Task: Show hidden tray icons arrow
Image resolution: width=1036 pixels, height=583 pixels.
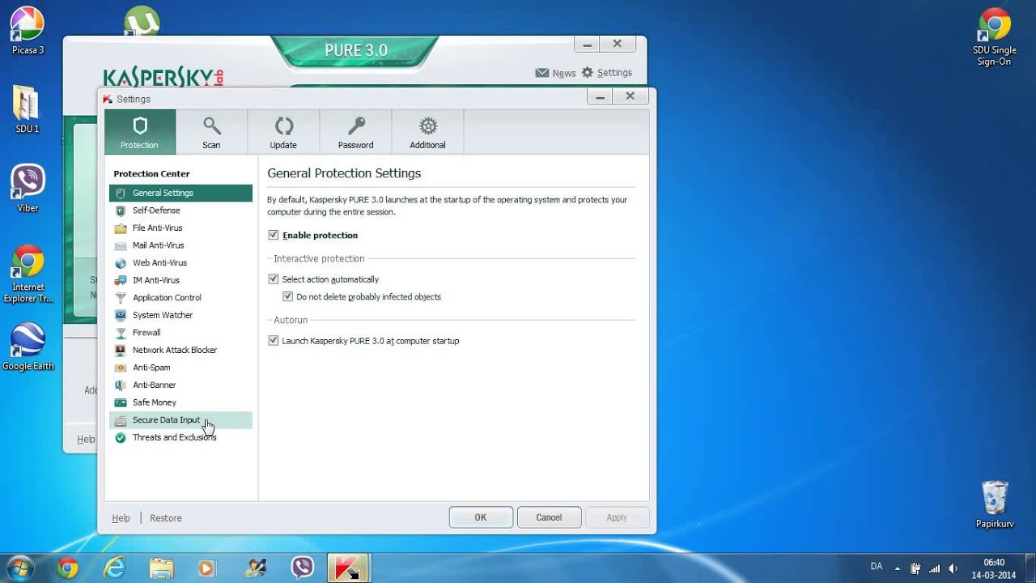Action: tap(897, 568)
